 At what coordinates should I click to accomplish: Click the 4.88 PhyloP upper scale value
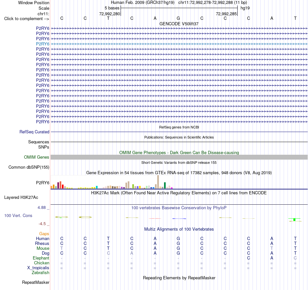pos(41,208)
